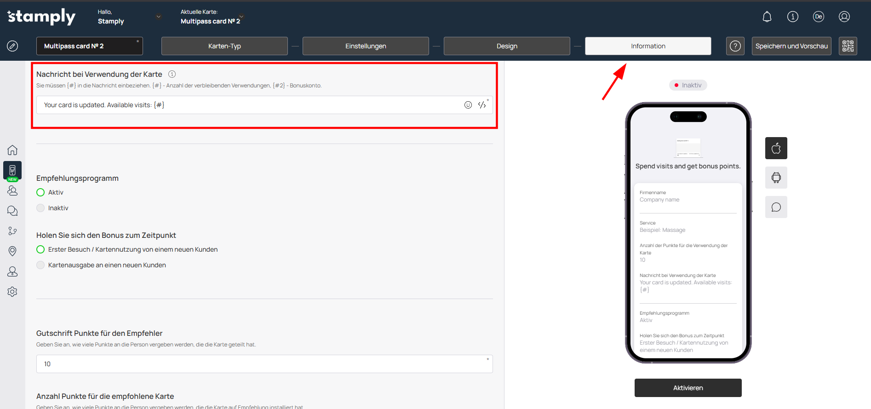Switch to Apple device preview
This screenshot has height=409, width=871.
pos(776,148)
